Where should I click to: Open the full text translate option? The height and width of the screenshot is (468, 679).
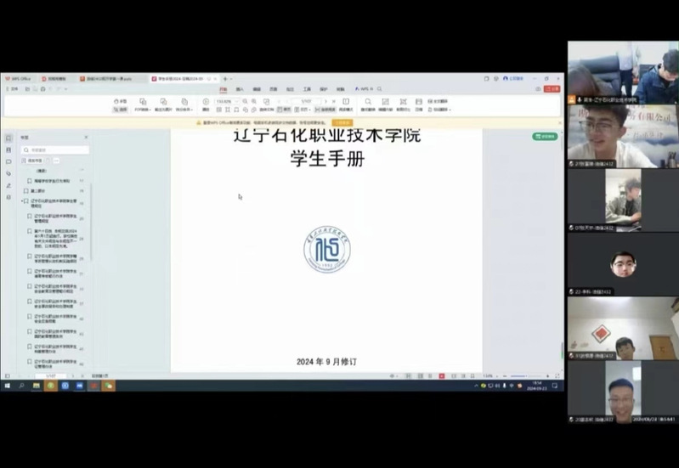pyautogui.click(x=438, y=101)
